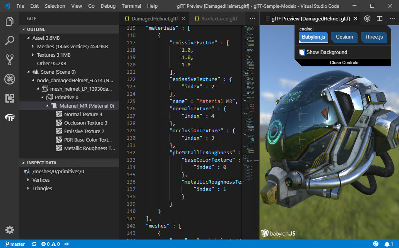Open the Go menu
The image size is (399, 248).
click(x=91, y=6)
